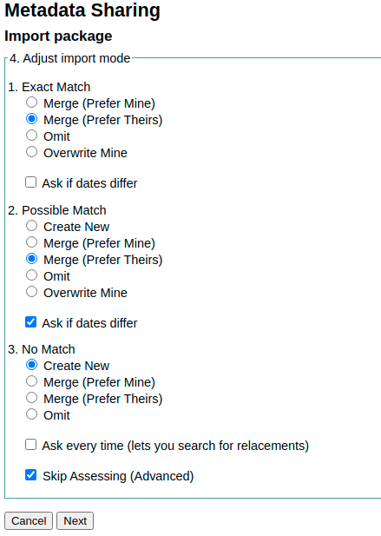The width and height of the screenshot is (381, 536).
Task: Select Merge (Prefer Mine) under Possible Match
Action: (x=31, y=242)
